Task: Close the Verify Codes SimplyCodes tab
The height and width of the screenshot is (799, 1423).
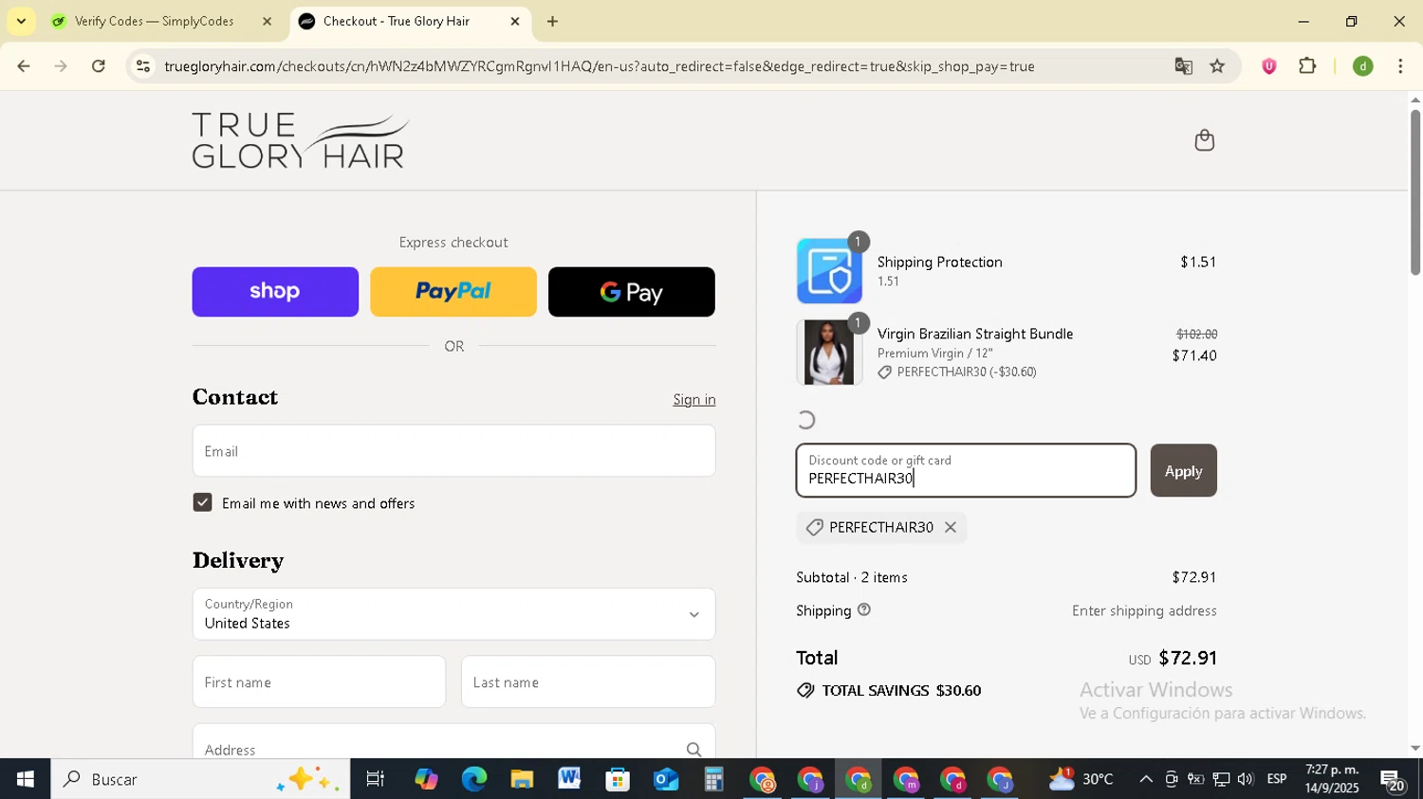Action: coord(267,21)
